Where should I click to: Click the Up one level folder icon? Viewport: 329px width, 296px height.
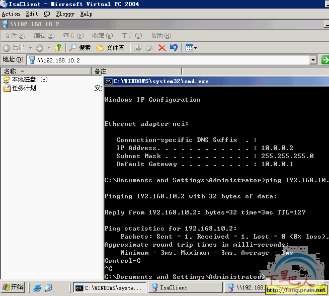coord(58,48)
